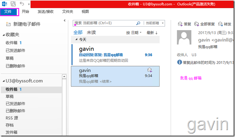Click the 新建电子邮件 envelope icon

8,24
